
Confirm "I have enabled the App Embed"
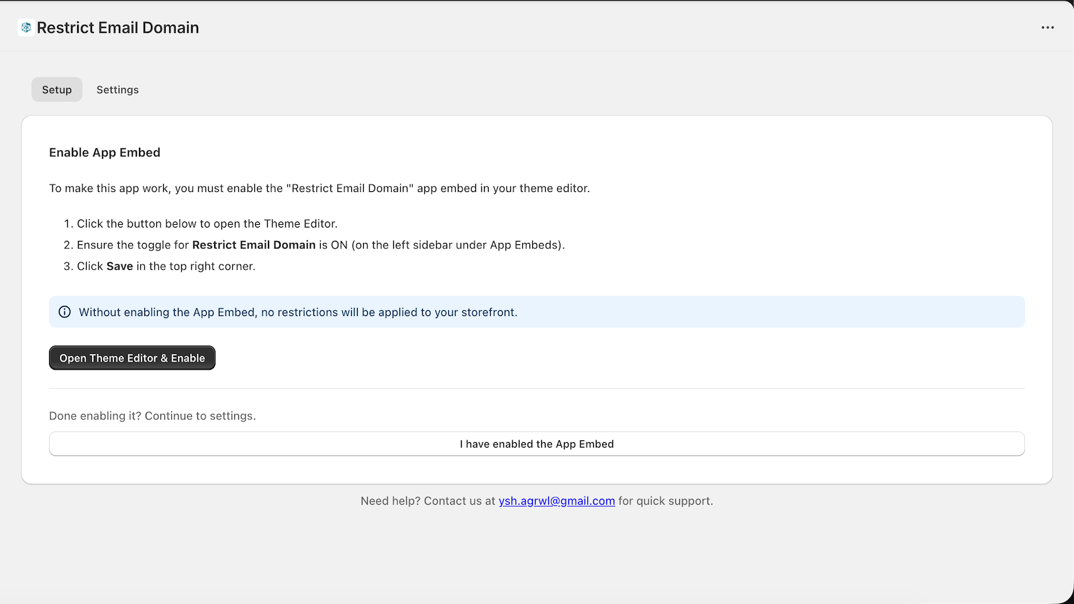(x=536, y=444)
